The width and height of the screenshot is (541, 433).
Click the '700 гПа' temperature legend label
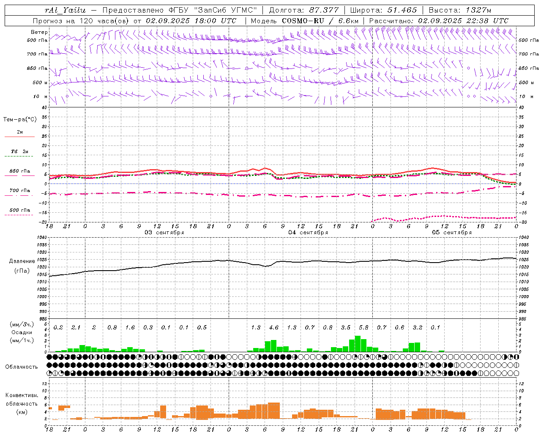coord(20,191)
